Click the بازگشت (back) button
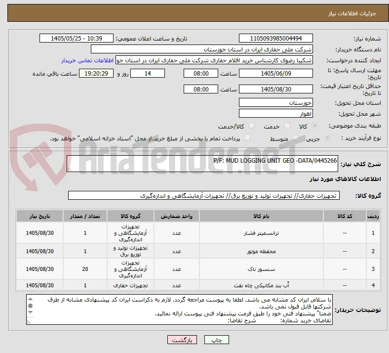This screenshot has height=353, width=389. pos(182,340)
